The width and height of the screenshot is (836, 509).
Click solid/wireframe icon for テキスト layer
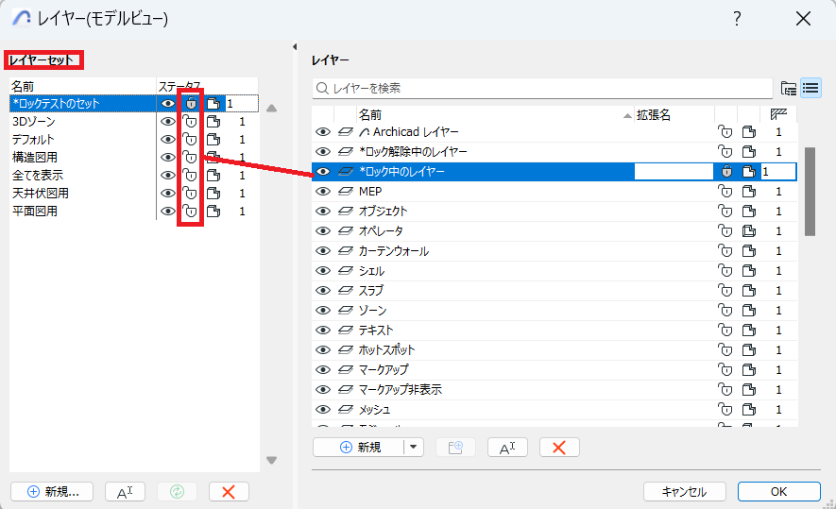pos(749,330)
